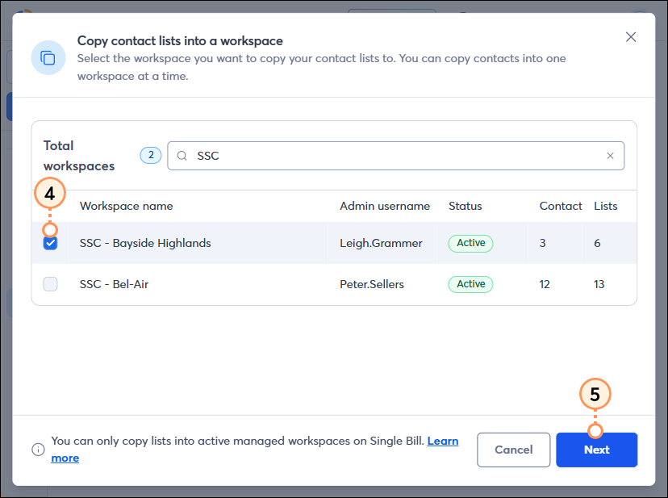Click the Admin username column header

(x=385, y=206)
